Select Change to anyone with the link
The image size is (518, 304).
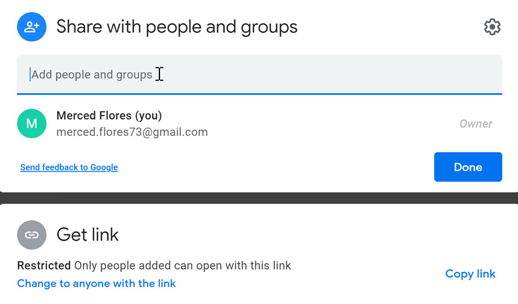click(x=96, y=283)
